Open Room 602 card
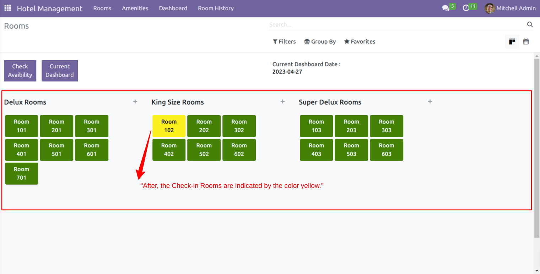 click(239, 150)
